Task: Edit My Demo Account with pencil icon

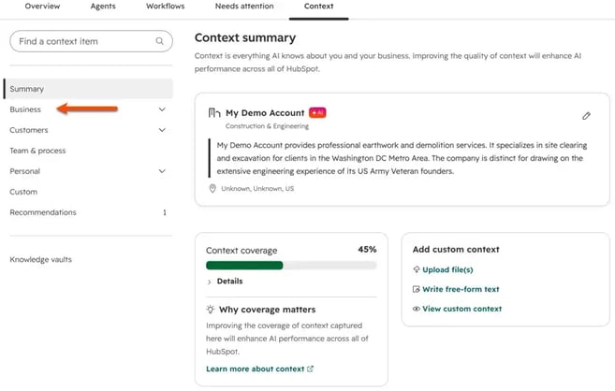Action: pyautogui.click(x=586, y=116)
